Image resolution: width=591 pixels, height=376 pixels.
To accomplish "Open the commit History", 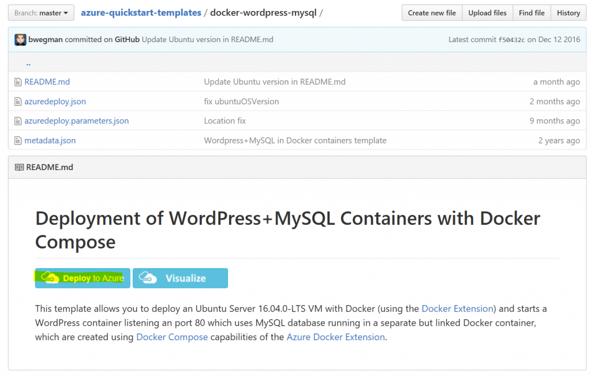I will tap(568, 13).
